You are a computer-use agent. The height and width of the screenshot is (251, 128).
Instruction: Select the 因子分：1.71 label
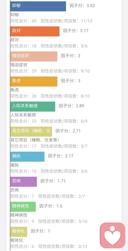pyautogui.click(x=53, y=181)
